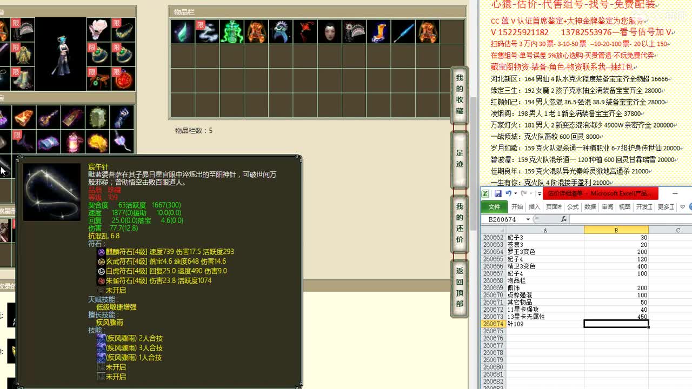Open the Undo history dropdown arrow
692x389 pixels.
(515, 193)
